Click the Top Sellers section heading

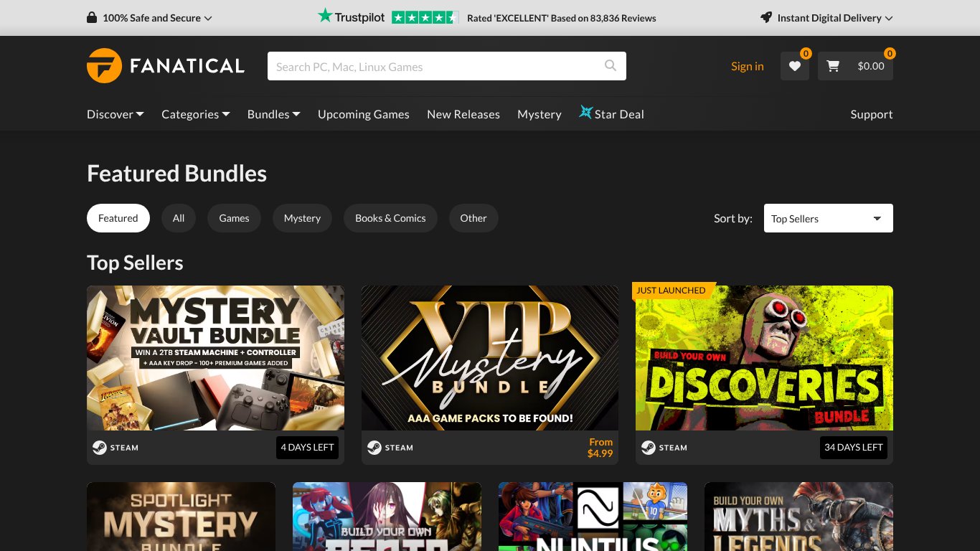click(135, 263)
